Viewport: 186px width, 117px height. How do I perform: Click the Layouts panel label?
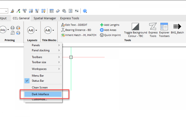(x=32, y=40)
